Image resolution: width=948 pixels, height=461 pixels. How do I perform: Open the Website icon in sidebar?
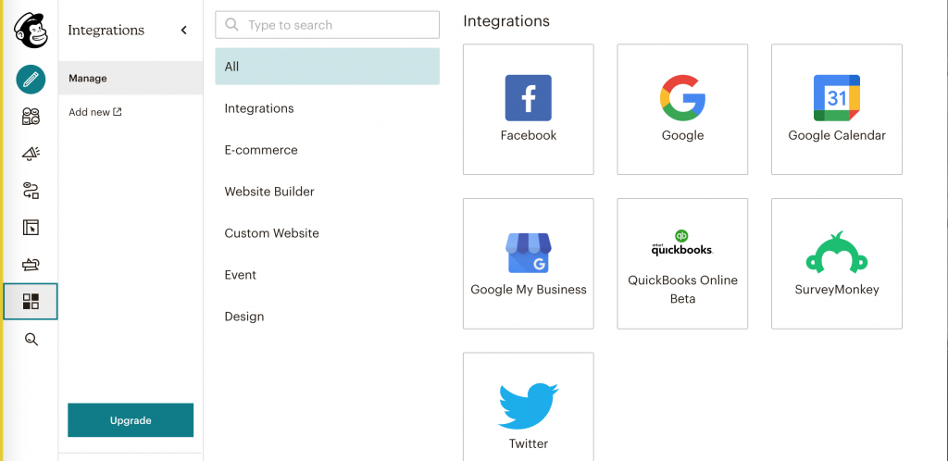(31, 228)
